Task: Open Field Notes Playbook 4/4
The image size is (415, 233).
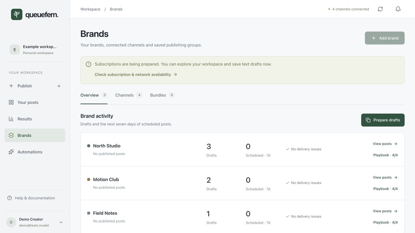Action: click(x=385, y=222)
